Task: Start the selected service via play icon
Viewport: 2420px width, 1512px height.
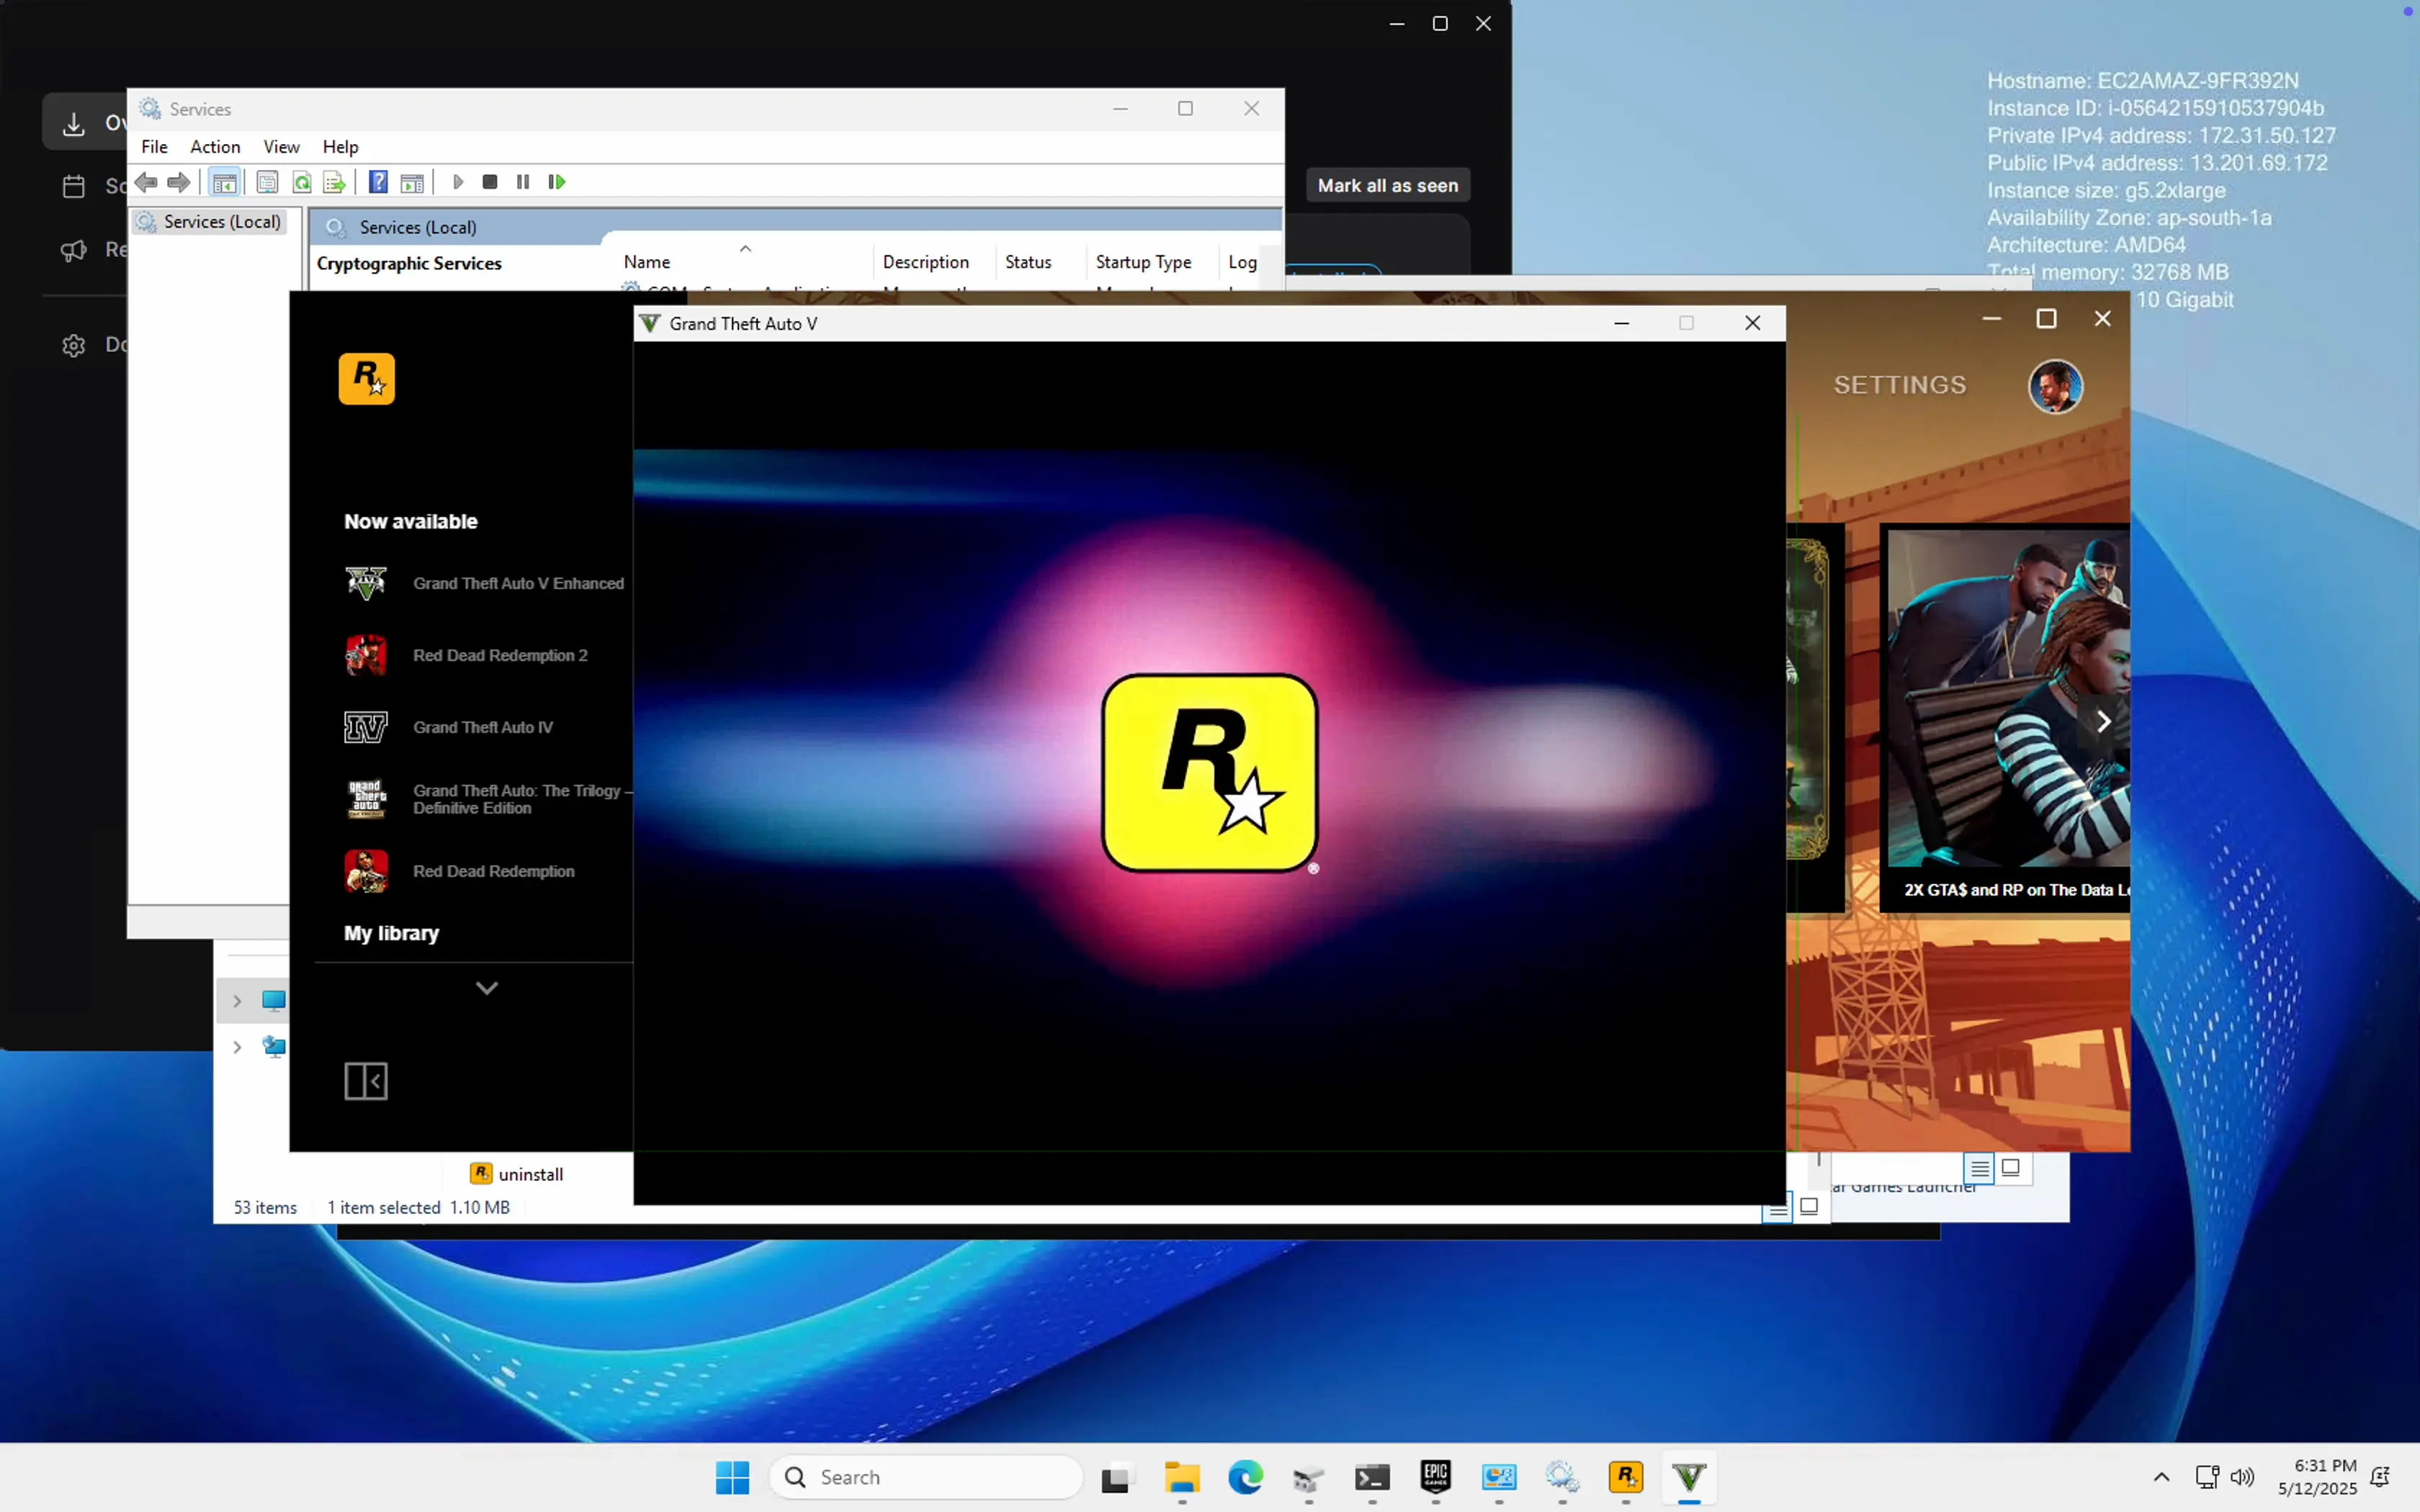Action: [x=458, y=182]
